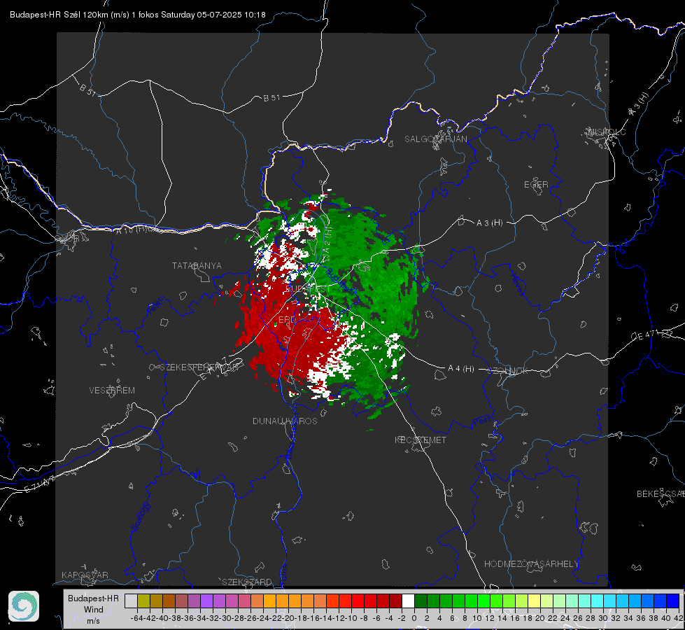Select the purple swatch above the -34 label
Image resolution: width=685 pixels, height=630 pixels.
tap(206, 601)
